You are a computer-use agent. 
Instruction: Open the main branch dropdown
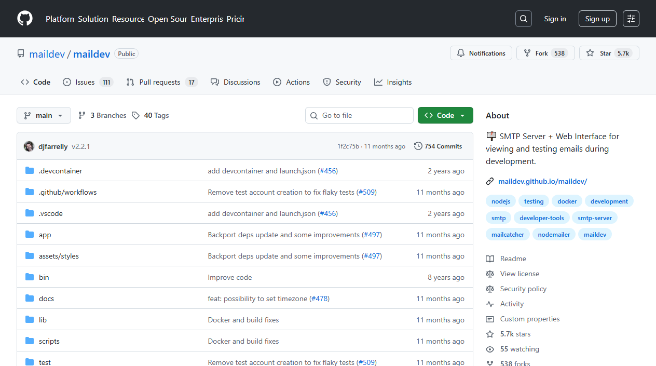[x=44, y=115]
